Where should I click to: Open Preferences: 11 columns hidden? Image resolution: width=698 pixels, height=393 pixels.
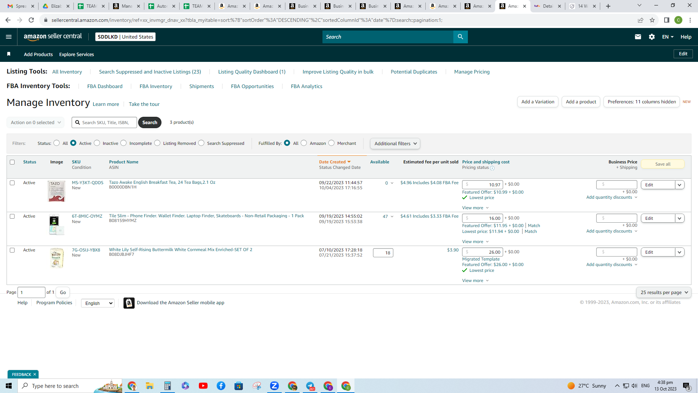[x=642, y=102]
